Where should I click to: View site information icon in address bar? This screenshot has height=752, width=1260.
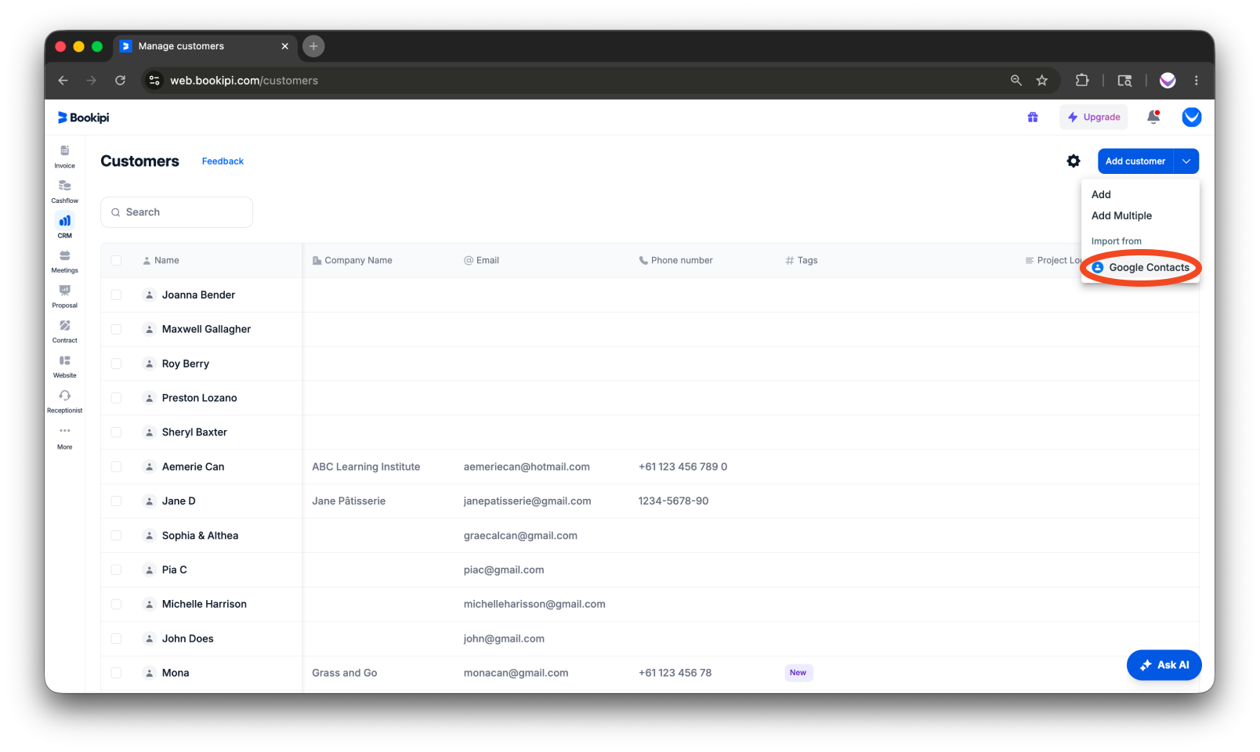[x=154, y=81]
